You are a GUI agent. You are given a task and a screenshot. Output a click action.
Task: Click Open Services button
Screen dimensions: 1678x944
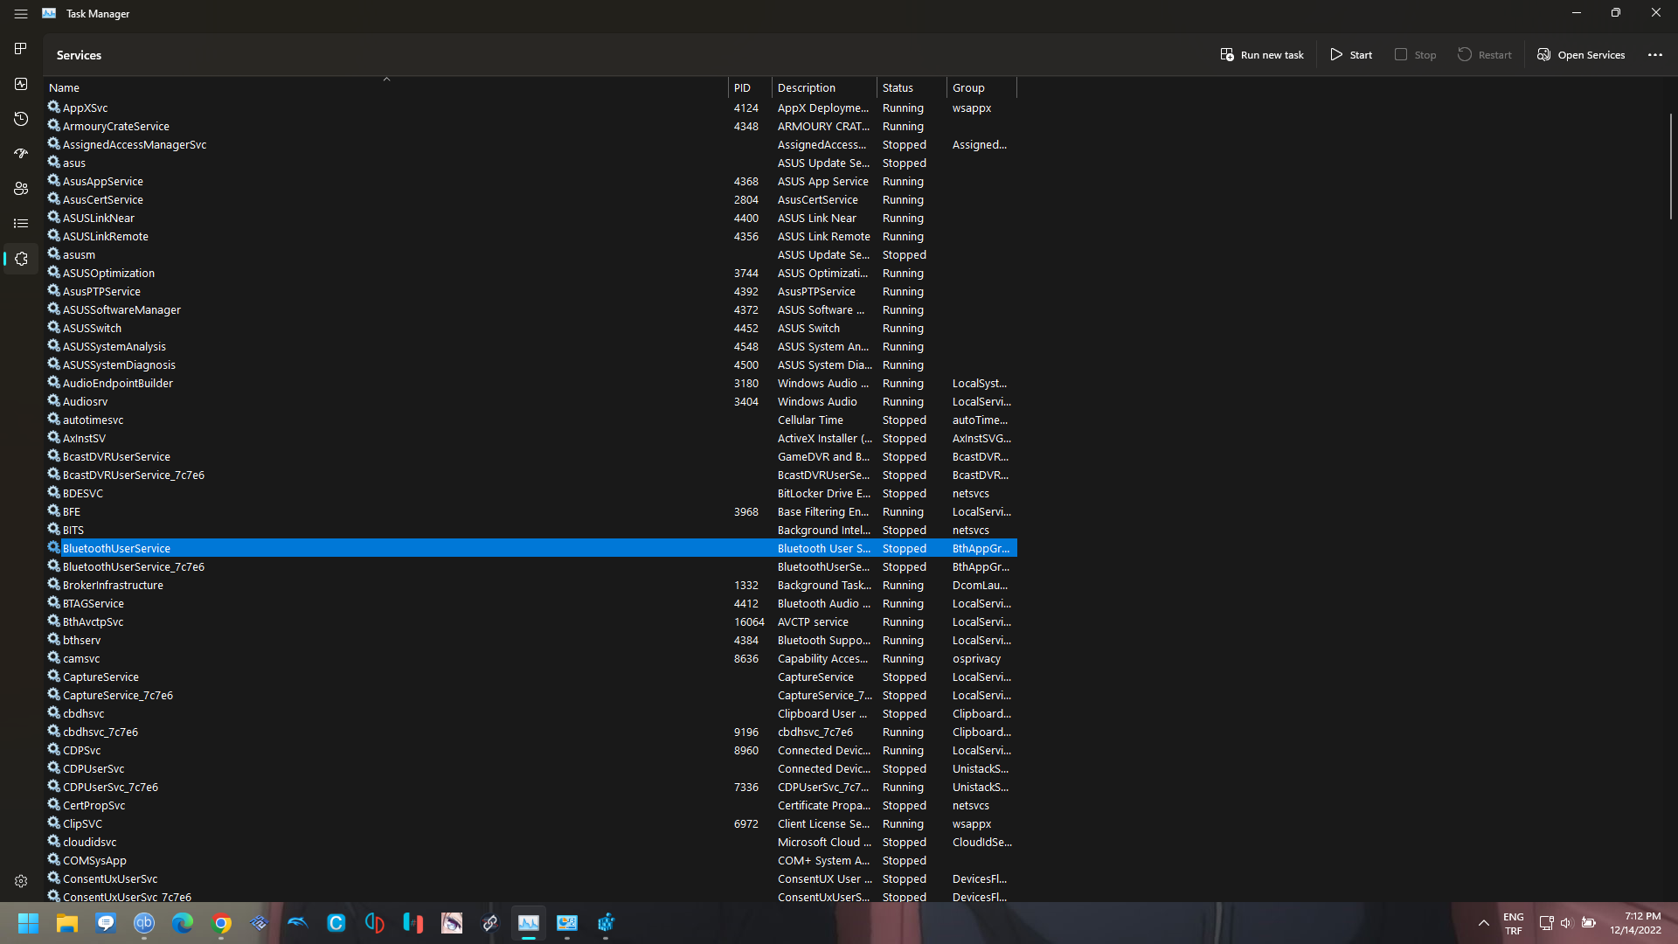click(x=1581, y=55)
